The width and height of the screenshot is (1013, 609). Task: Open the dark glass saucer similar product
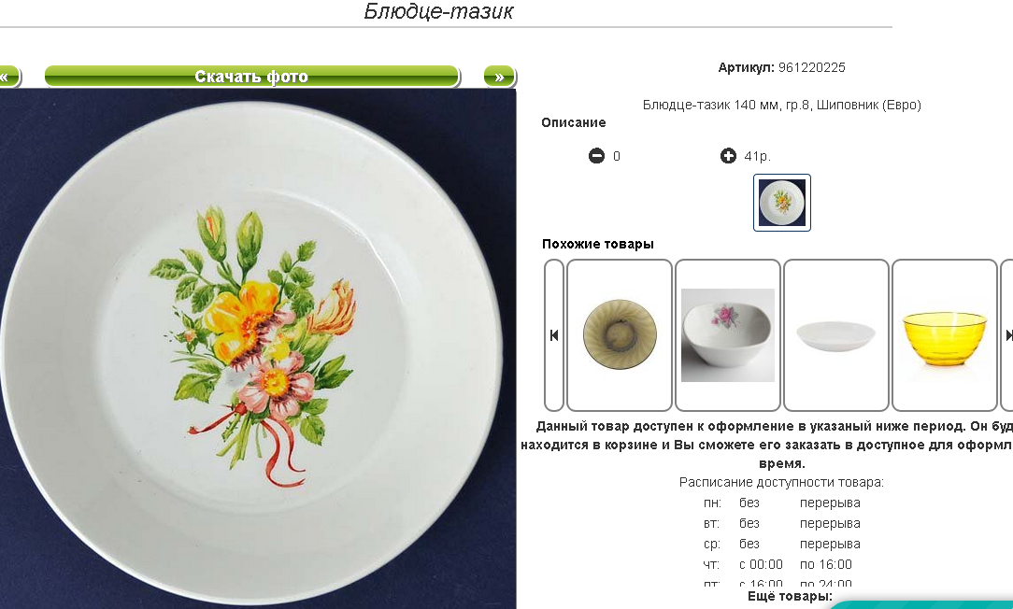coord(620,335)
